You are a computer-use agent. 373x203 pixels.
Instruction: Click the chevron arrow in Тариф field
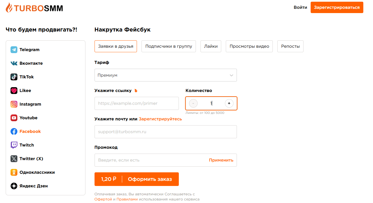point(231,76)
